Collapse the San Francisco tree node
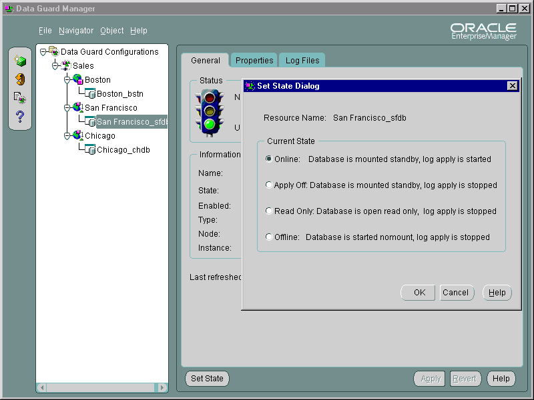The image size is (534, 400). click(67, 108)
